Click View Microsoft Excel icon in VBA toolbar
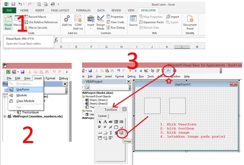Screen dimensions: 244x165 click(8, 72)
